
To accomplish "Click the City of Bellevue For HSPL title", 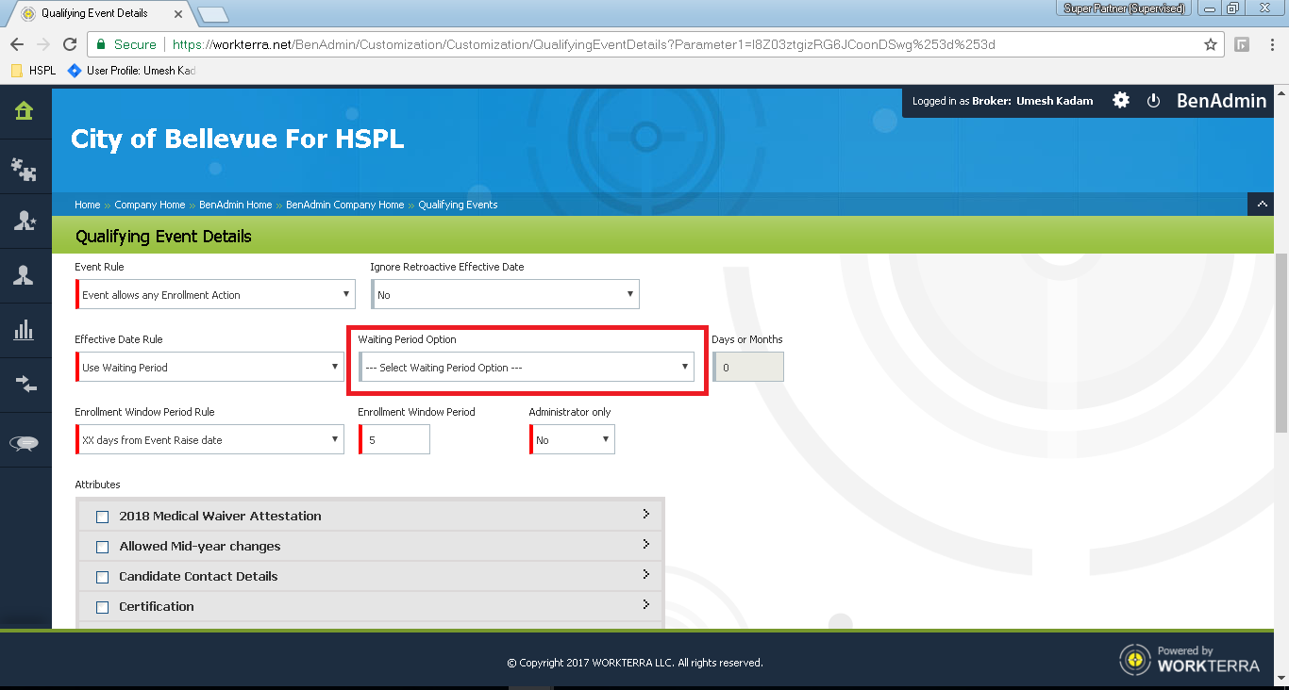I will point(238,140).
